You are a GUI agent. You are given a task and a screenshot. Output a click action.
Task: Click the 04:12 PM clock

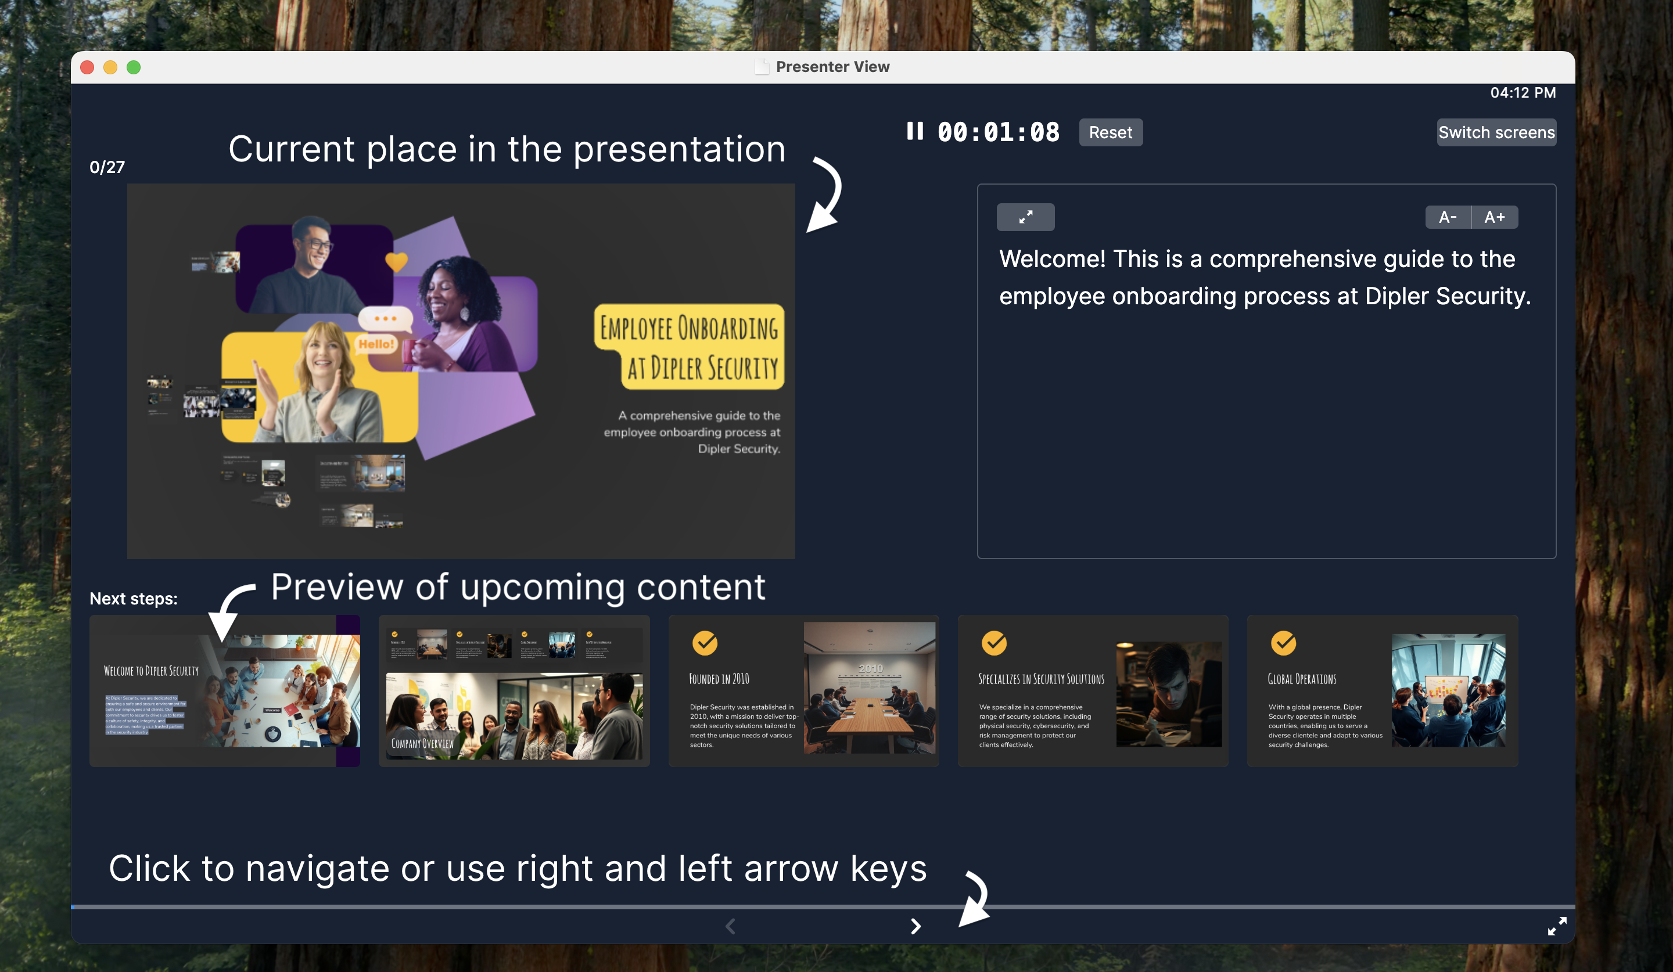(x=1523, y=93)
